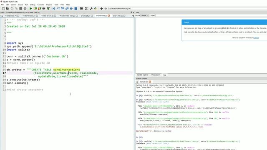Open the Tools menu

(x=56, y=5)
